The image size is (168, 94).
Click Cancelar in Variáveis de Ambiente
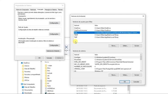pos(136,82)
